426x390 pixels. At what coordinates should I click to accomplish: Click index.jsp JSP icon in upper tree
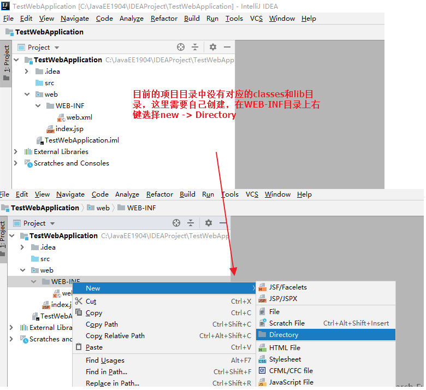tap(50, 129)
